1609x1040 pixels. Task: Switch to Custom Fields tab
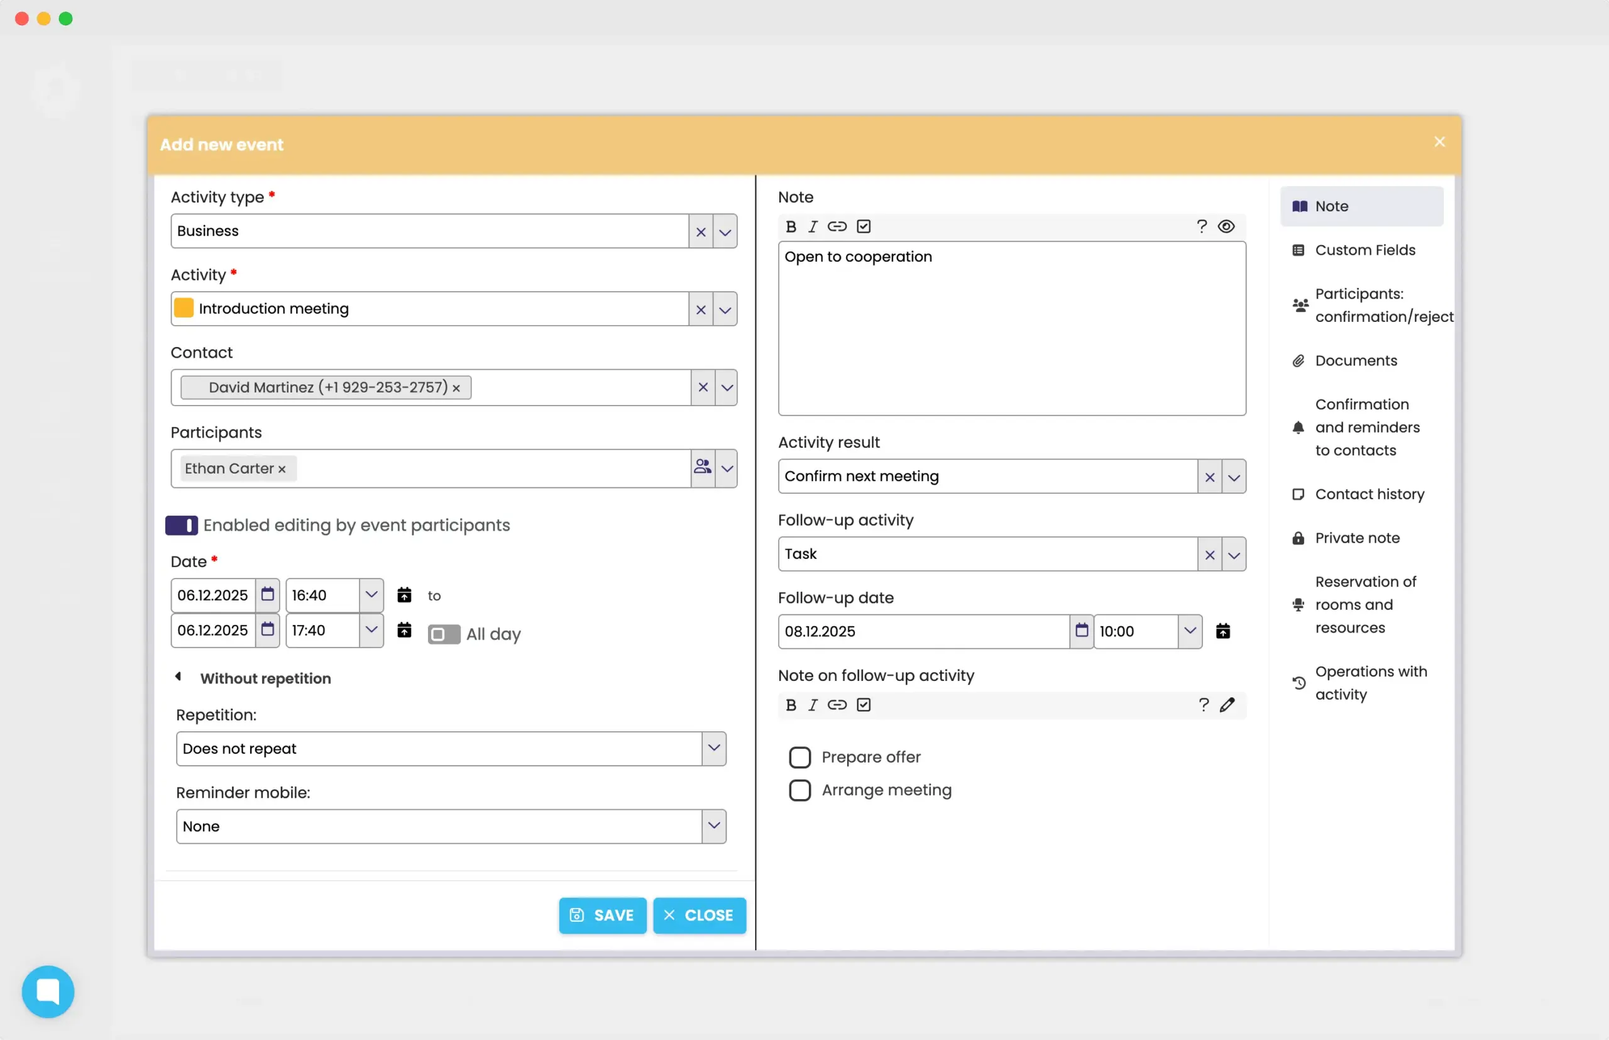pos(1364,250)
